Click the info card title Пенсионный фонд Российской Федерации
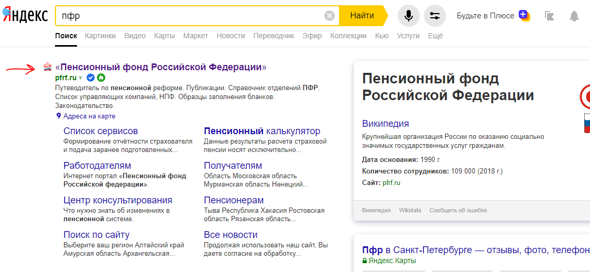The height and width of the screenshot is (272, 590). pyautogui.click(x=448, y=87)
